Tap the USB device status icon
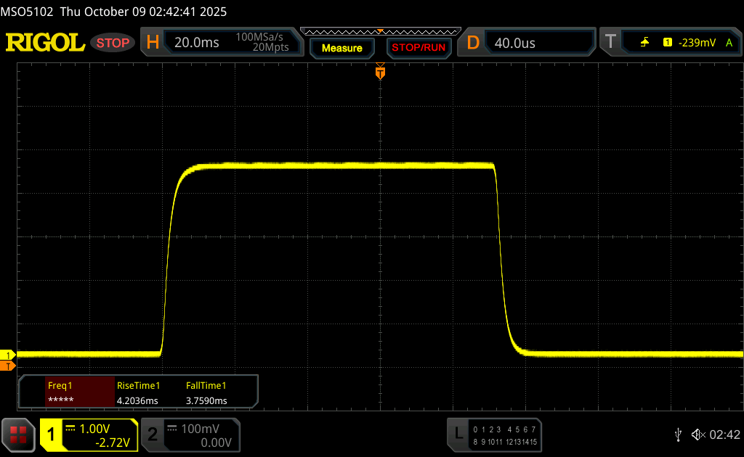This screenshot has height=457, width=744. point(678,434)
